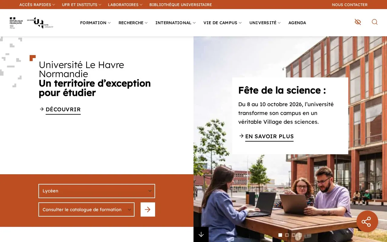Select the fourth carousel slide indicator

point(300,235)
